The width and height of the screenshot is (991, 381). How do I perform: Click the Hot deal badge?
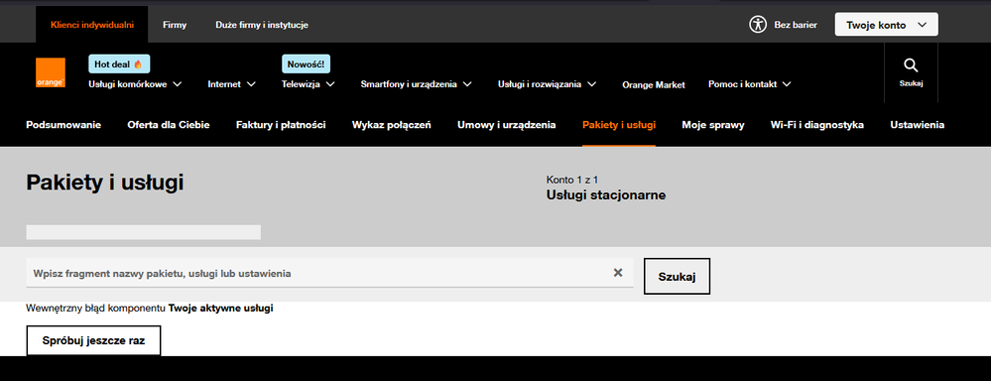119,63
